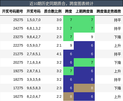Click blue 上期跨度值 cell 6 in row 16275
Image resolution: width=123 pixels, height=101 pixels.
pyautogui.click(x=84, y=96)
